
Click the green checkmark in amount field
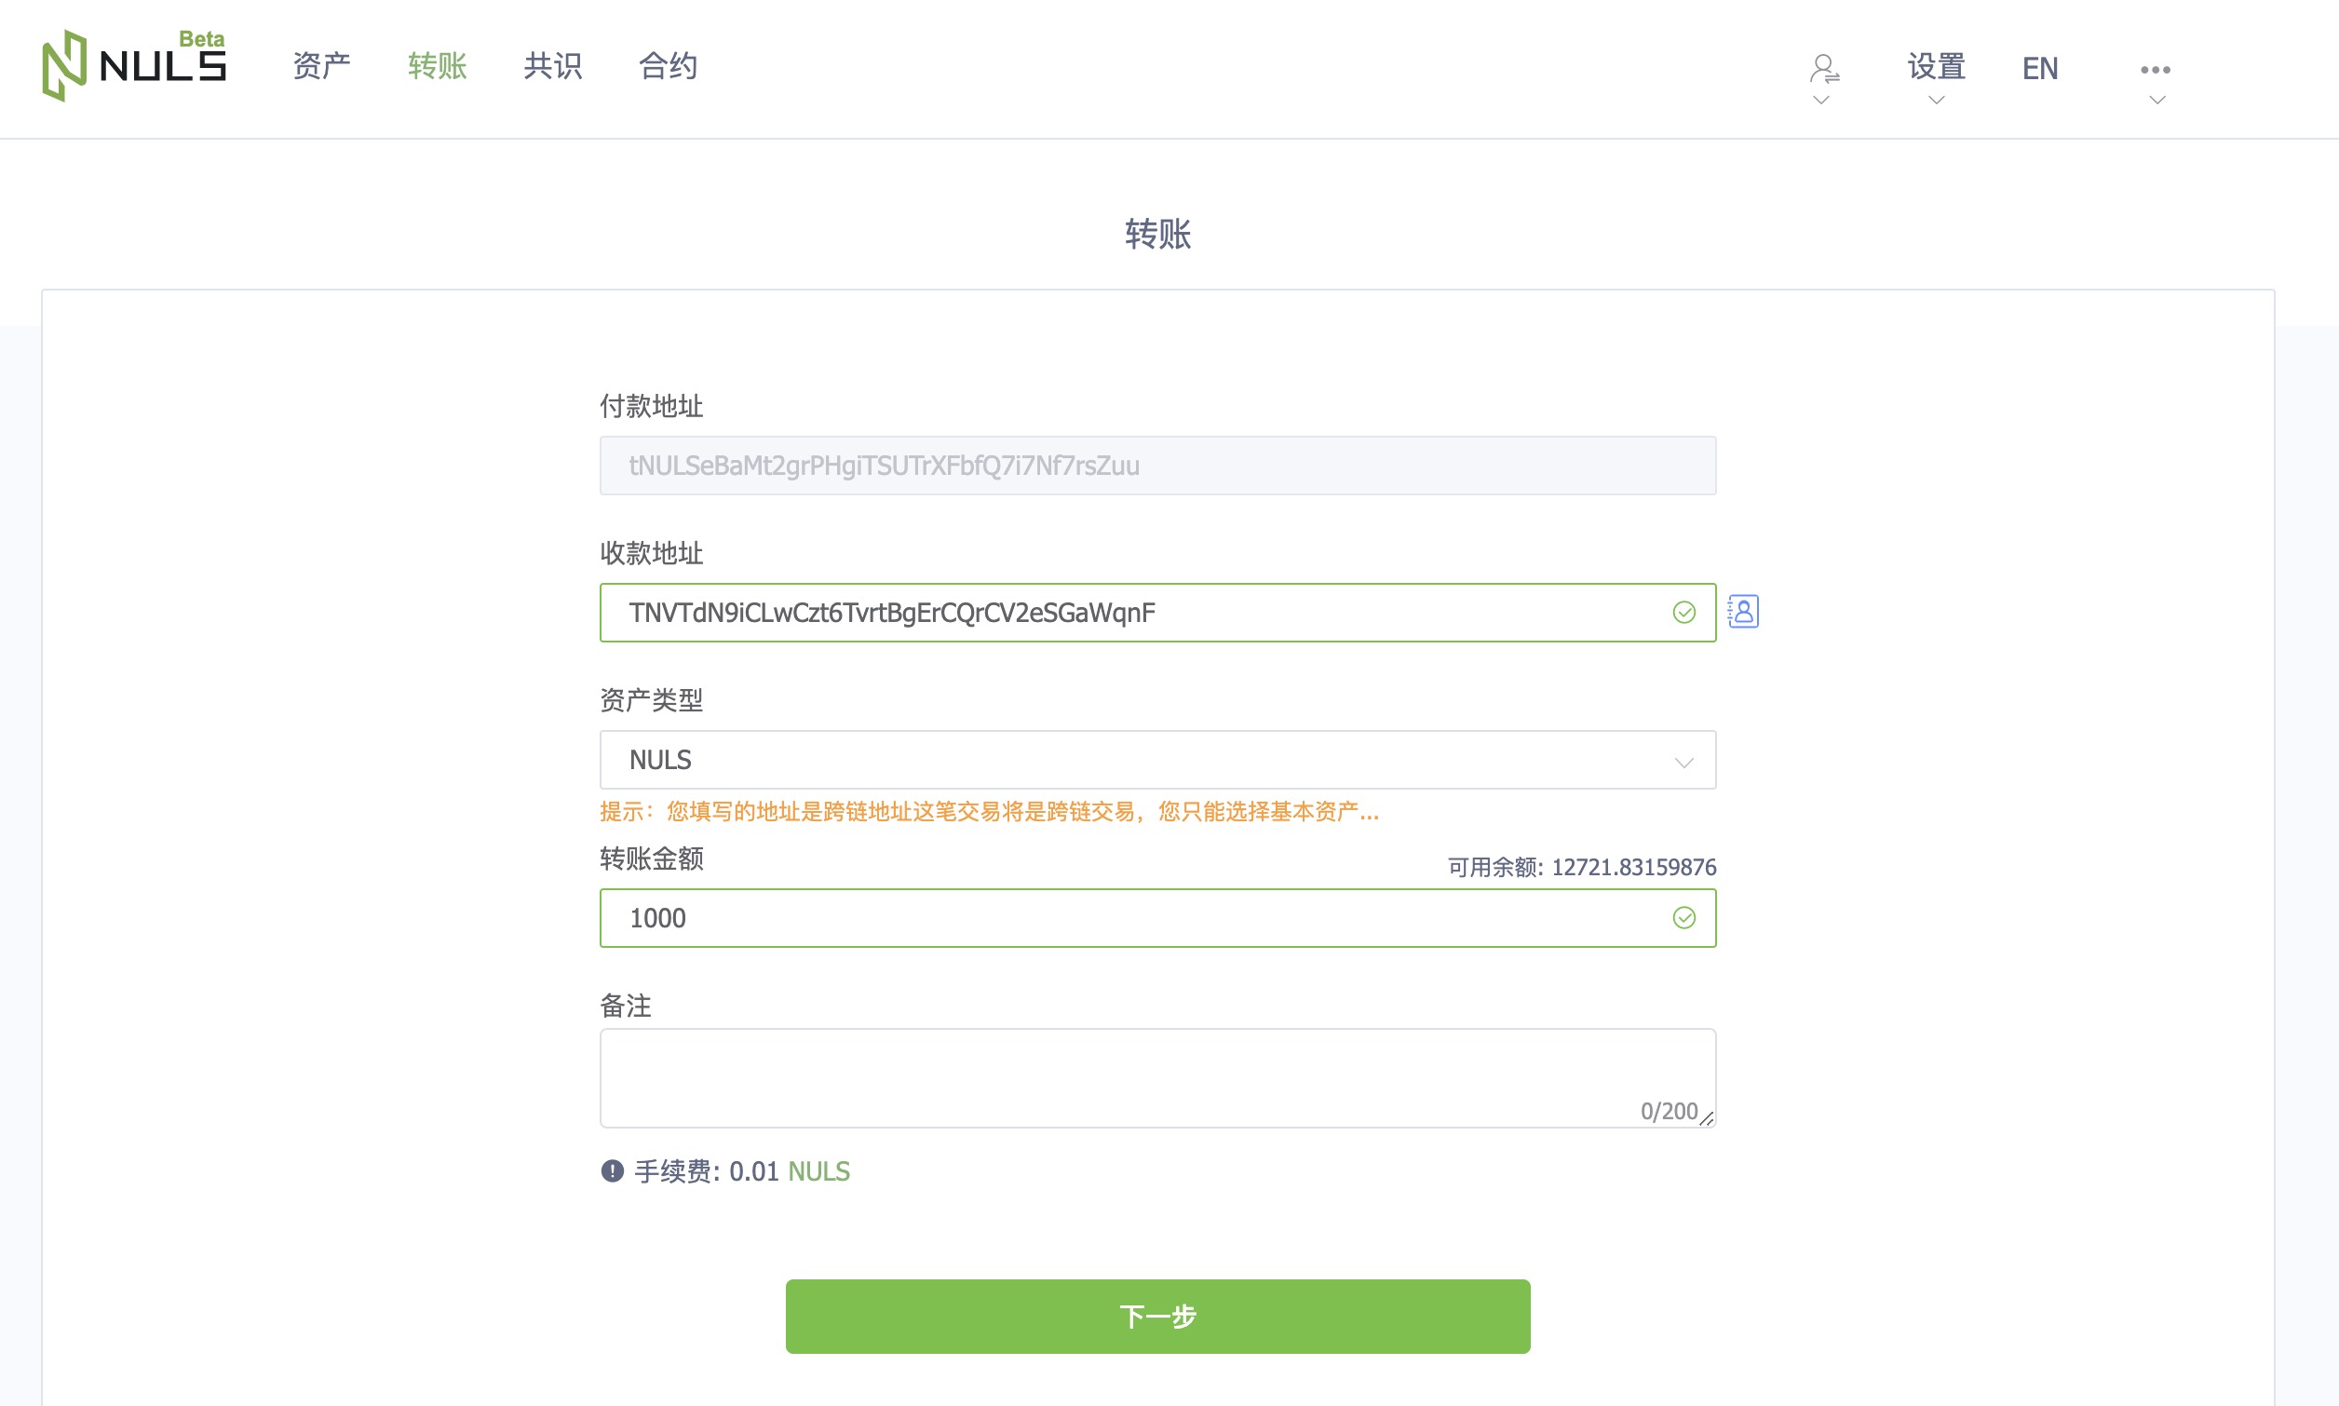point(1683,918)
